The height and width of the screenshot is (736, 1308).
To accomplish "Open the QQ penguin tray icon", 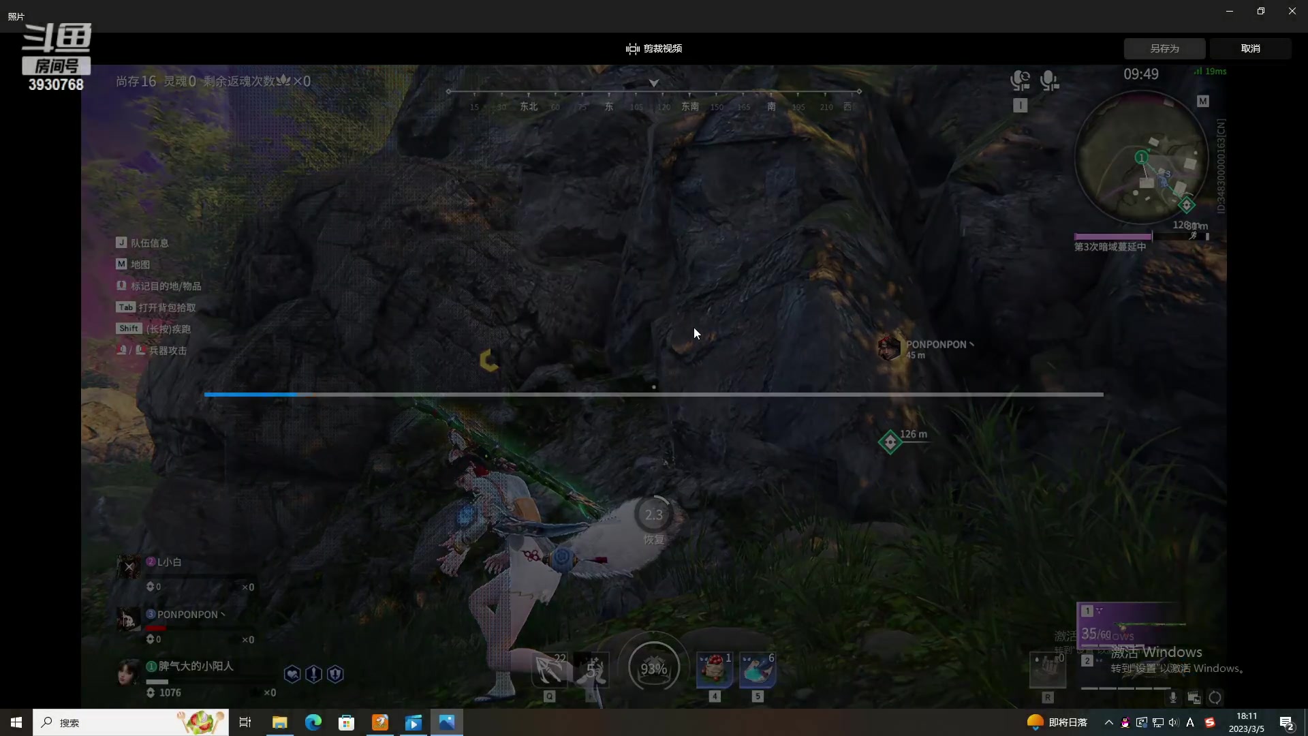I will click(1125, 722).
